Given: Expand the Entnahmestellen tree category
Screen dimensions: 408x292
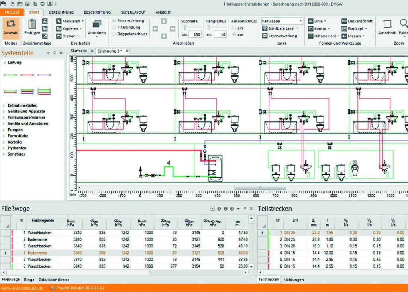Looking at the screenshot, I should [x=4, y=105].
